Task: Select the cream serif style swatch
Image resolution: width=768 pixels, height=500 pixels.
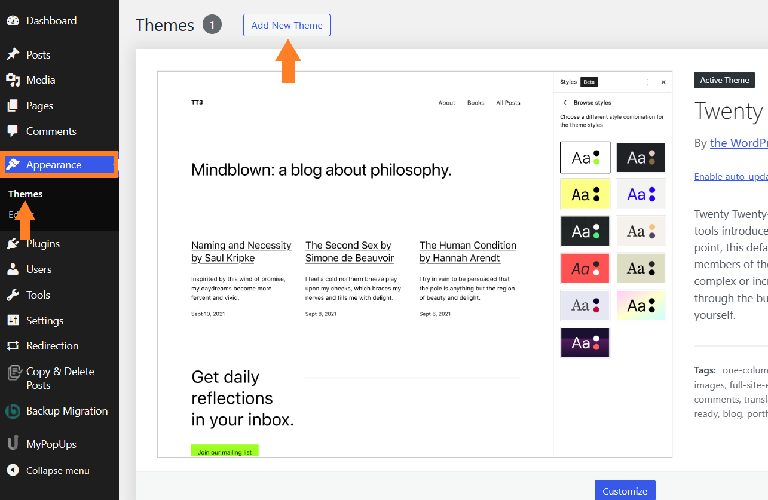Action: [x=641, y=231]
